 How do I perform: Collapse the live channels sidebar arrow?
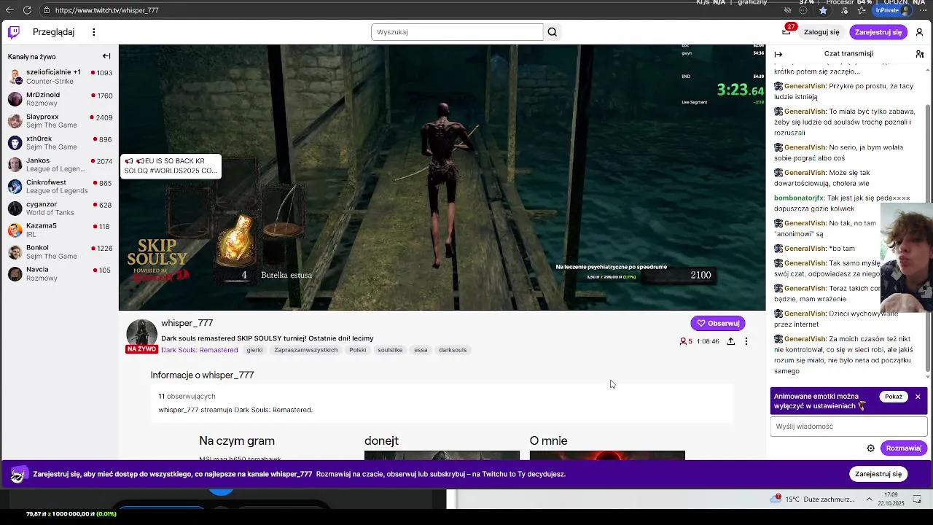[106, 56]
